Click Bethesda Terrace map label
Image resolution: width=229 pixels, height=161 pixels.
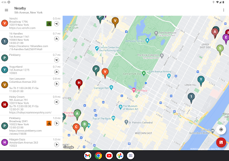137,41
